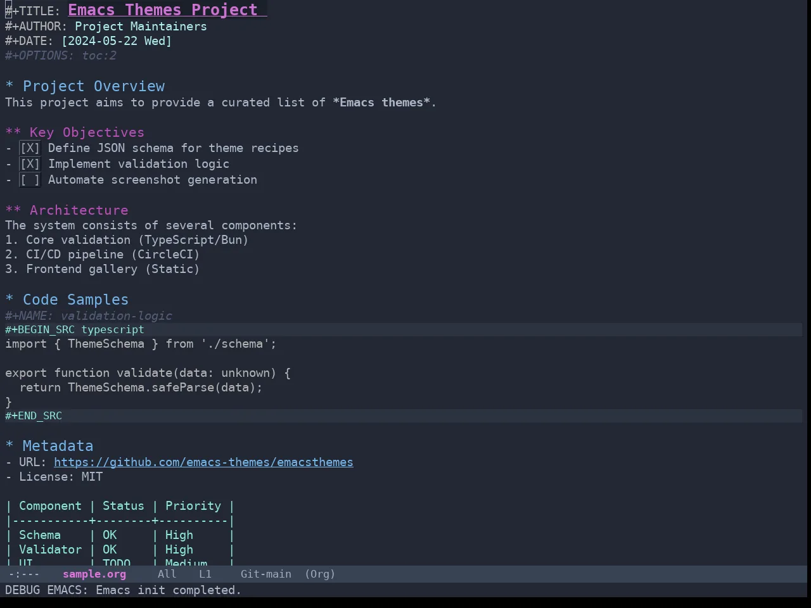Click the 'High' priority cell in Validator row
The height and width of the screenshot is (608, 811).
(x=179, y=550)
